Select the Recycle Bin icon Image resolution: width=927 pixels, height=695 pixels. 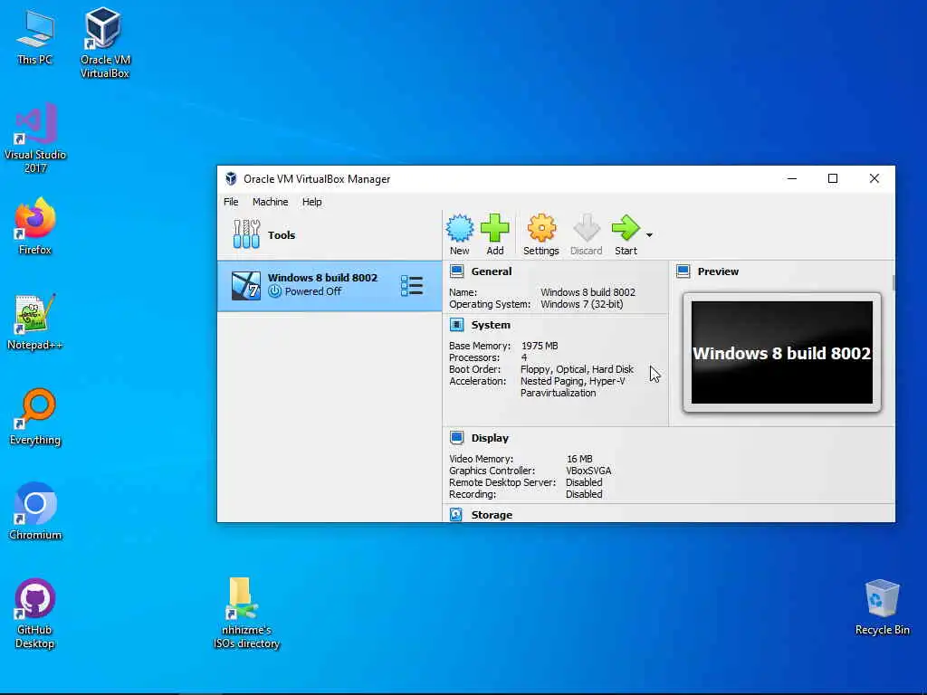pos(882,607)
